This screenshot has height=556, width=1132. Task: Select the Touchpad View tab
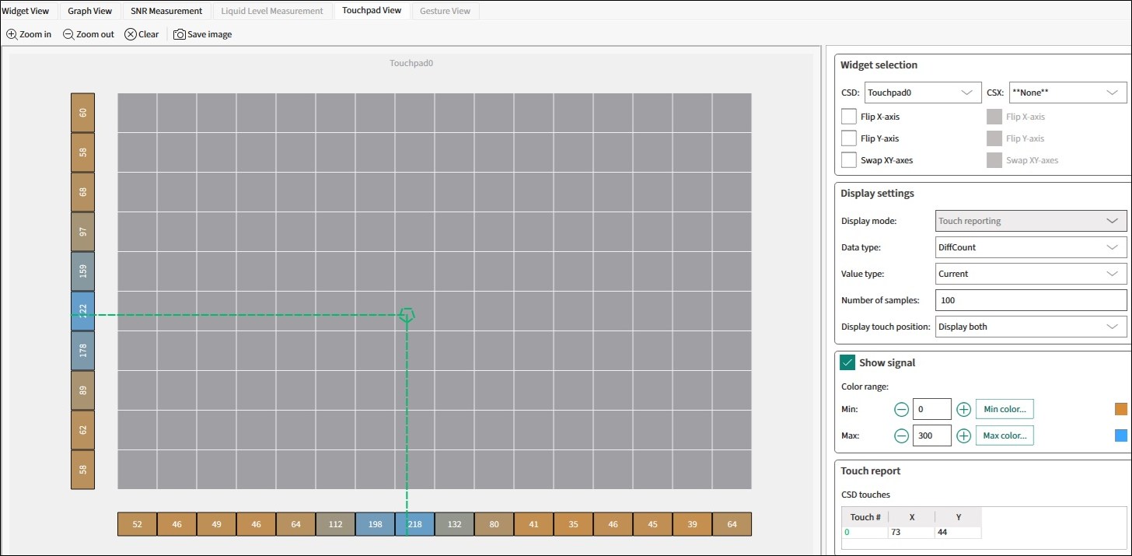372,11
